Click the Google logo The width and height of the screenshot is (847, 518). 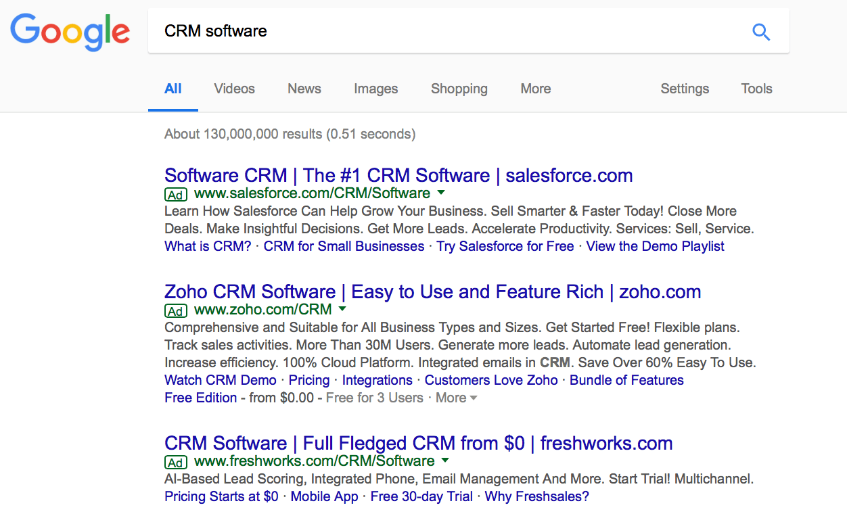pyautogui.click(x=70, y=33)
